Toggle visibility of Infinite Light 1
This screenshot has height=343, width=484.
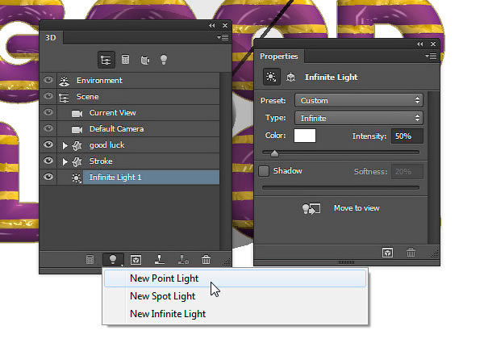(48, 177)
